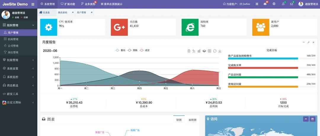
Task: Switch to the 修改密码 tab
Action: pos(63,12)
